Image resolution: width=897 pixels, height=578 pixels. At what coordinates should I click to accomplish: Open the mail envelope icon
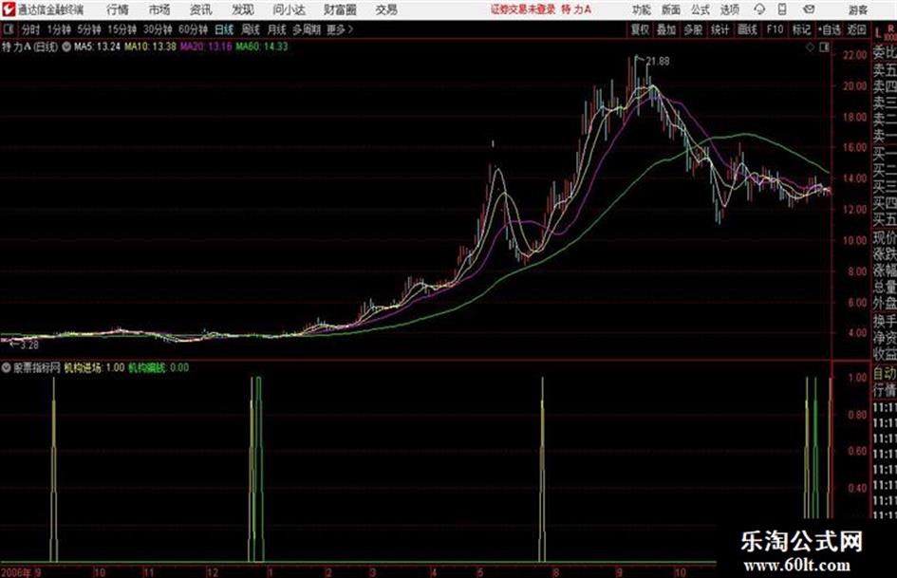pos(809,9)
